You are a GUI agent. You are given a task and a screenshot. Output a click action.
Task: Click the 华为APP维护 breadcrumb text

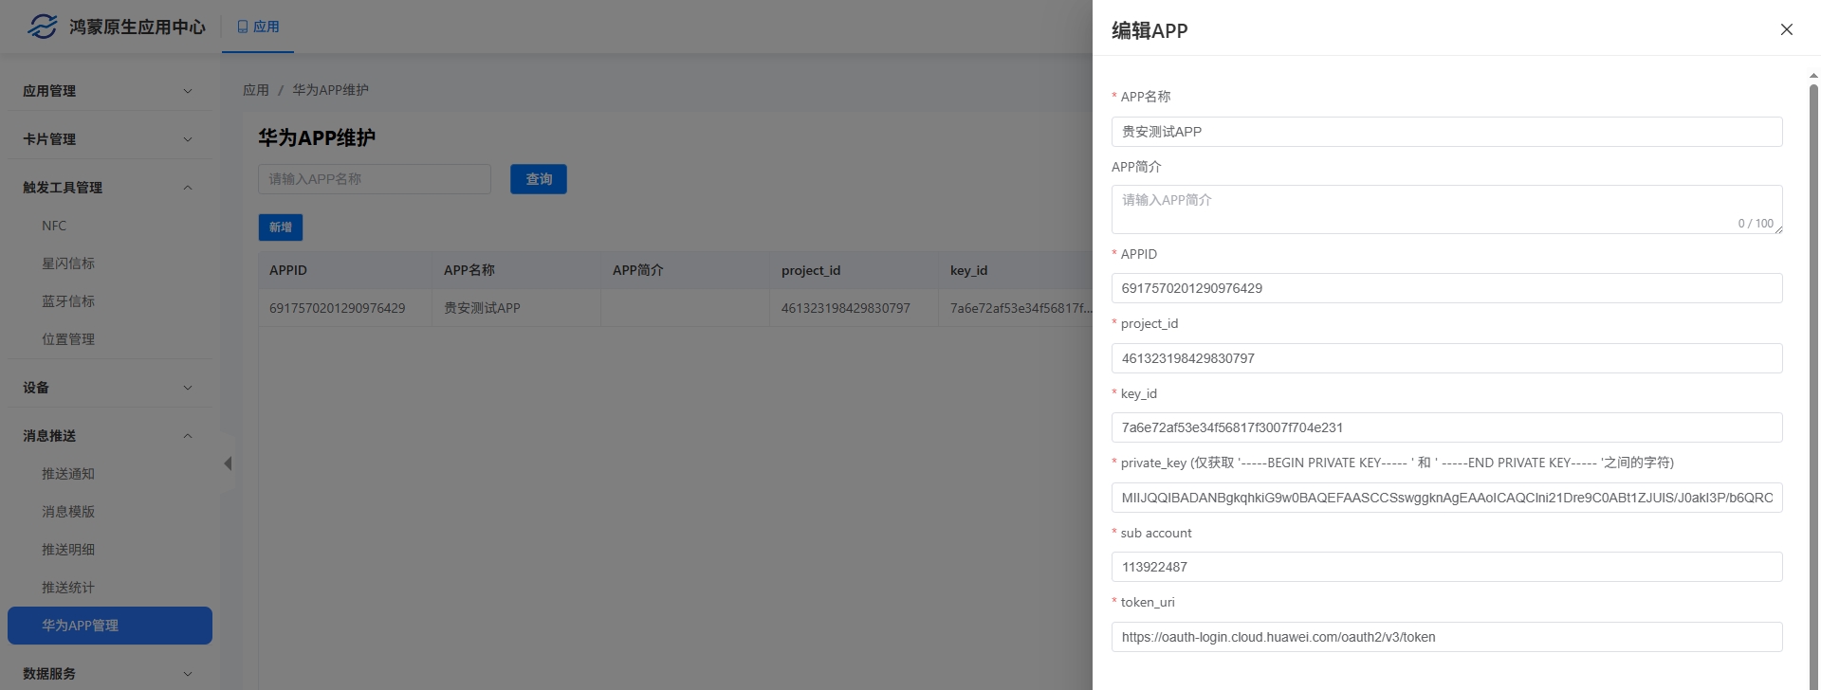[x=330, y=90]
